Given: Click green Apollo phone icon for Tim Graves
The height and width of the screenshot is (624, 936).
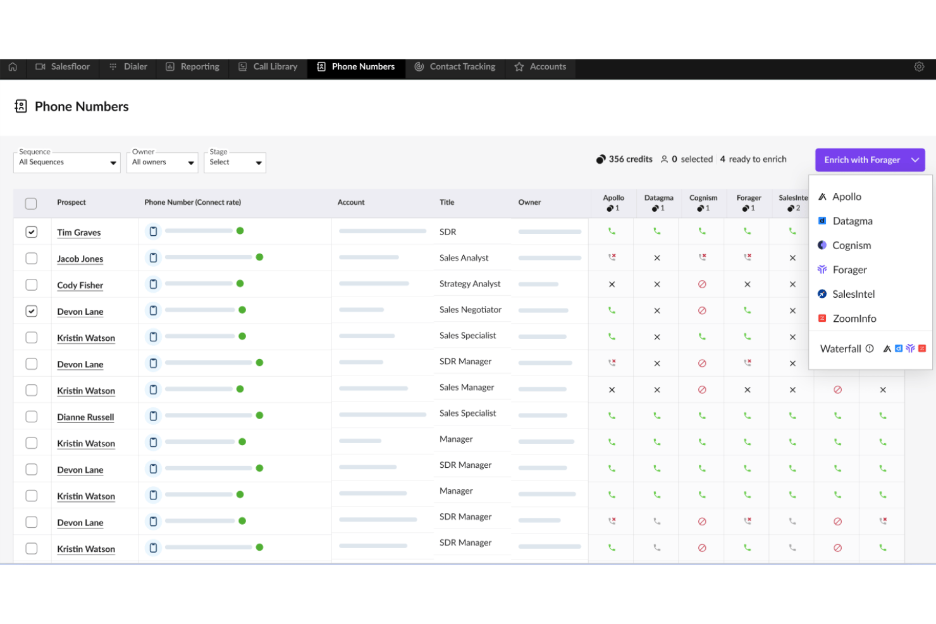Looking at the screenshot, I should (612, 231).
